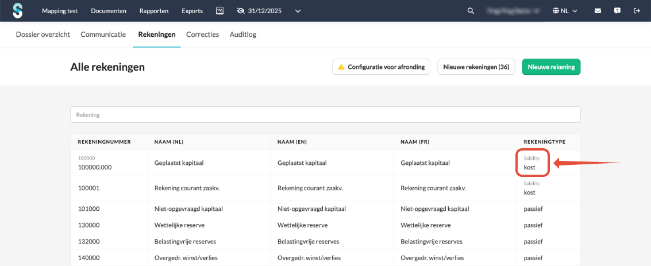
Task: Open Nieuwe rekeningen (36) button
Action: pyautogui.click(x=476, y=67)
